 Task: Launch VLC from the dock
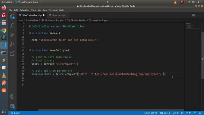[x=4, y=75]
